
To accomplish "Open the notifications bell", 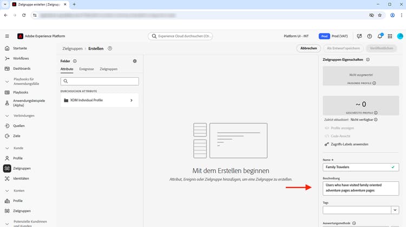I will pos(379,36).
